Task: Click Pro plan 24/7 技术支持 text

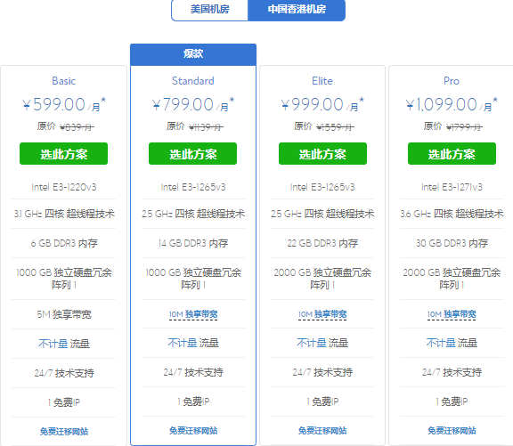Action: (452, 372)
